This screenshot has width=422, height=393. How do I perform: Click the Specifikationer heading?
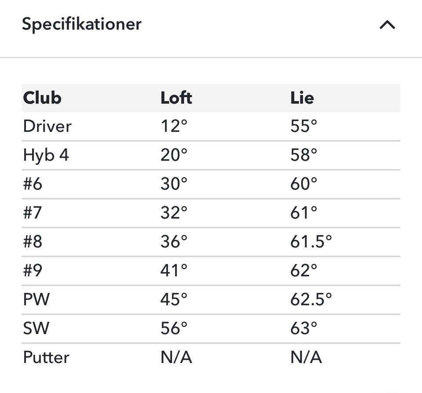pos(82,24)
